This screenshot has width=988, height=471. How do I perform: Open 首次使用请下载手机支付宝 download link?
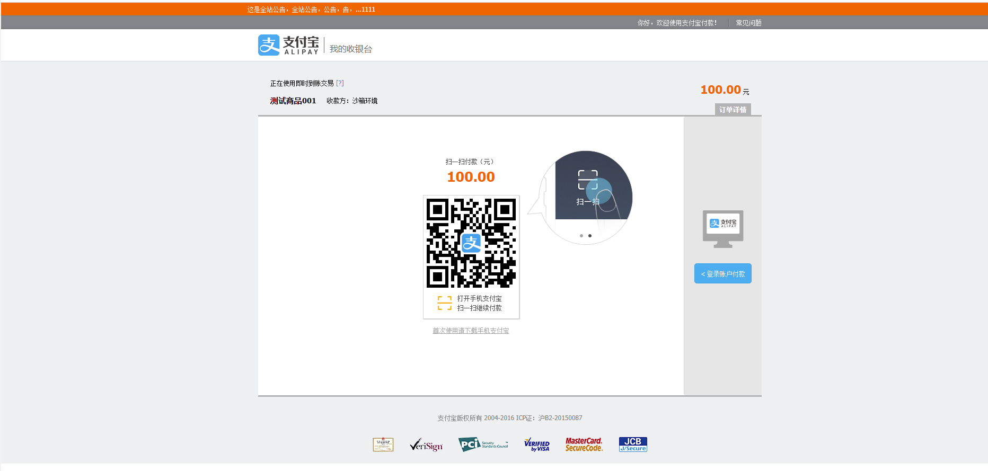[471, 331]
